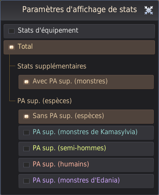Uncheck the Sans PA sup. (espèces) box

coord(26,116)
